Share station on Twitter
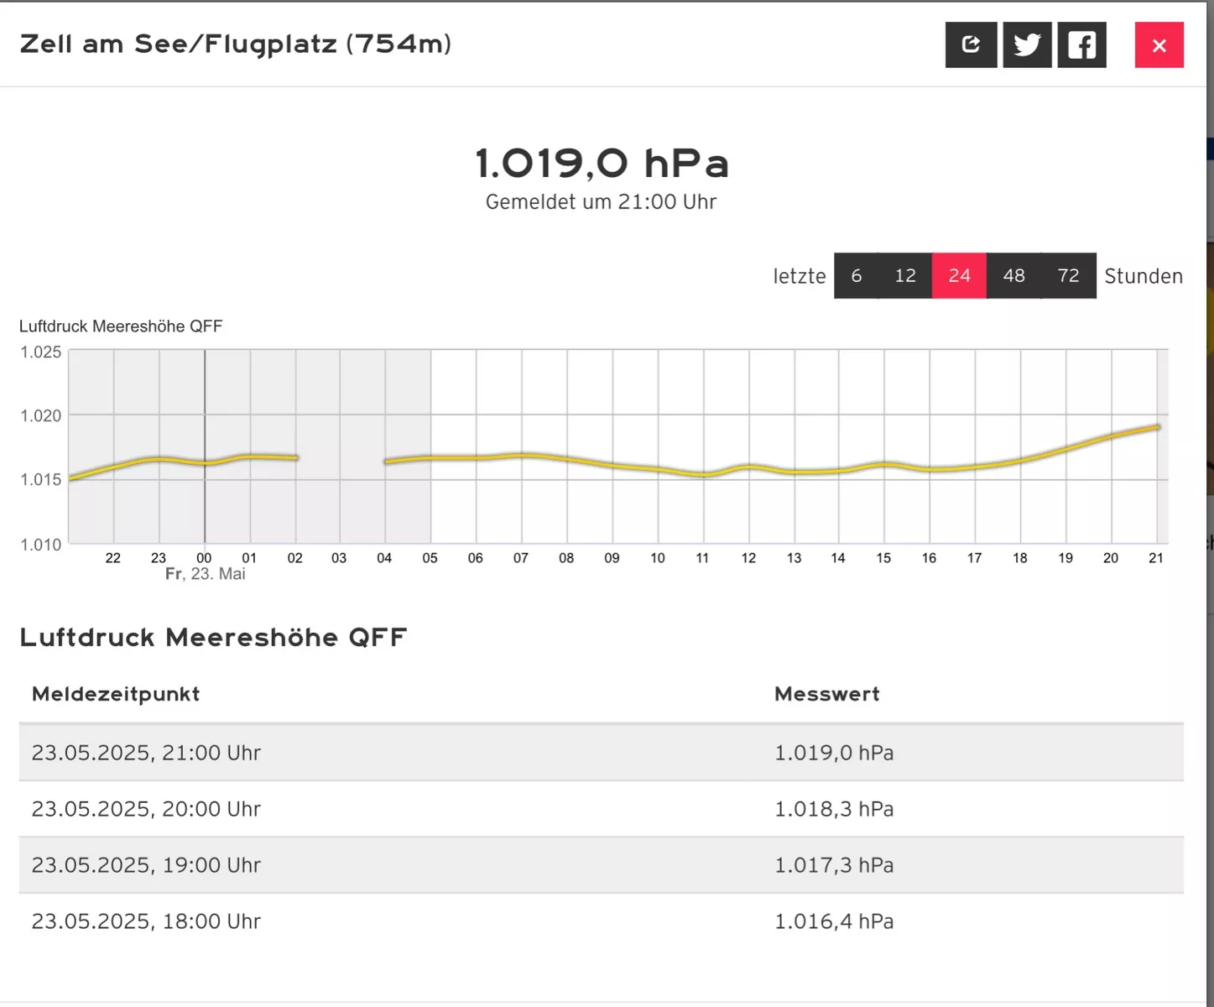Viewport: 1214px width, 1007px height. tap(1027, 44)
